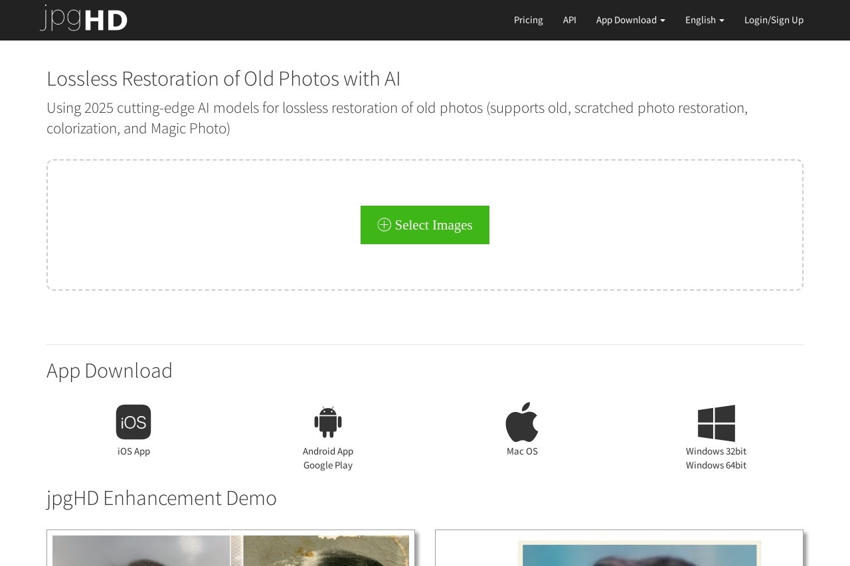The height and width of the screenshot is (566, 850).
Task: Click the plus icon on Select Images
Action: click(384, 225)
